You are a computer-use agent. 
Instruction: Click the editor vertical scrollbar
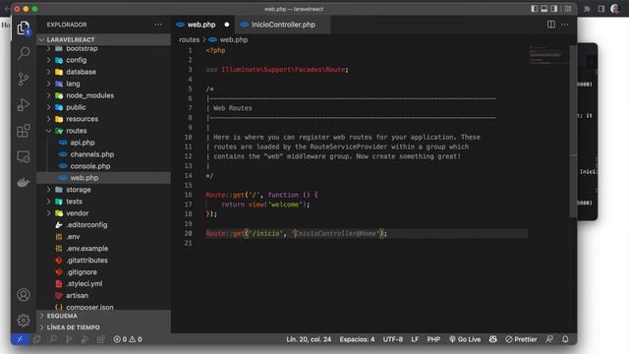pyautogui.click(x=573, y=132)
